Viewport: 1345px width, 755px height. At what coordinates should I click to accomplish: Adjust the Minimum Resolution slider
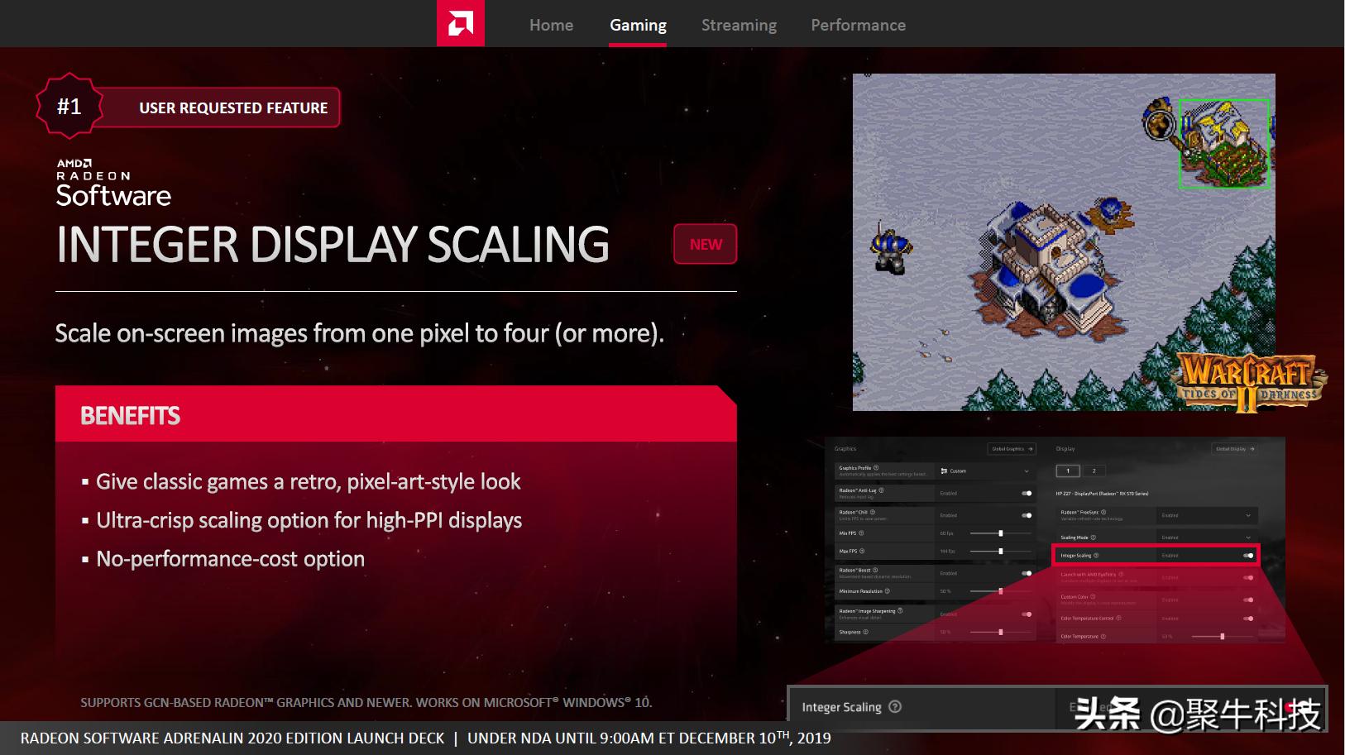click(x=1000, y=591)
